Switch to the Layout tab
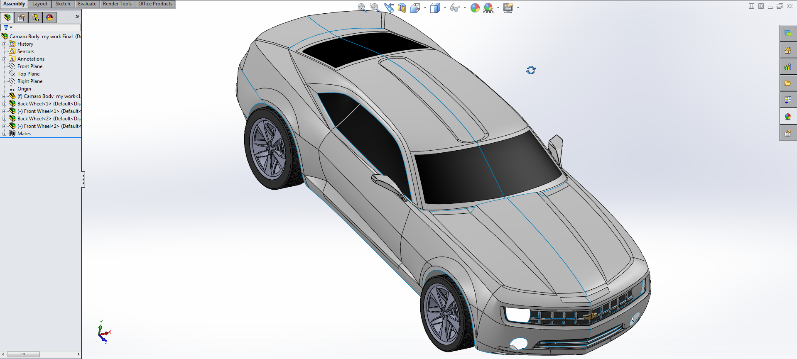Screen dimensions: 797x359 [40, 4]
